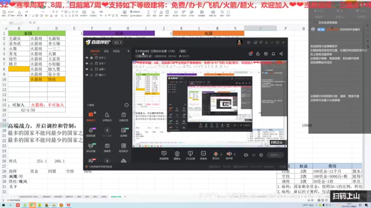Click the filter funnel icon in spreadsheet toolbar
The width and height of the screenshot is (371, 208).
[x=155, y=12]
